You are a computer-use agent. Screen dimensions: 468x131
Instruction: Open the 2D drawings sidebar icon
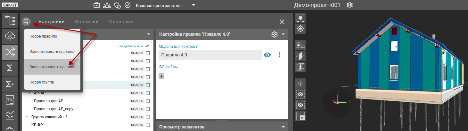(x=10, y=100)
